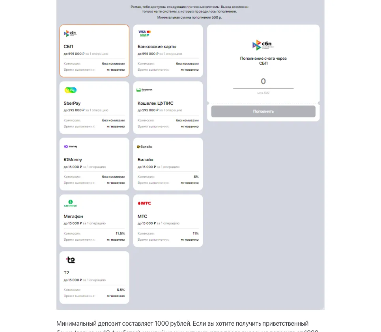Click the SberPay green logo icon
This screenshot has width=381, height=332.
tap(71, 90)
